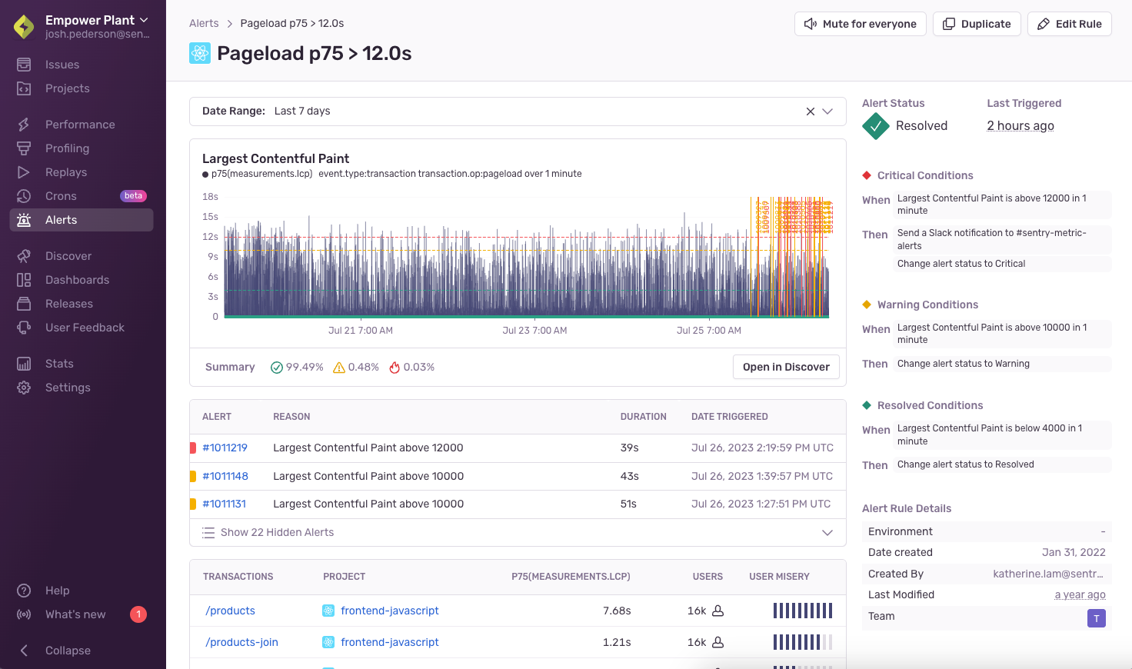Select Performance in the sidebar menu

80,125
